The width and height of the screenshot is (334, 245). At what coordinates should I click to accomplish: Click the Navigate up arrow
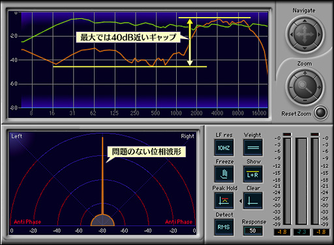click(x=305, y=20)
